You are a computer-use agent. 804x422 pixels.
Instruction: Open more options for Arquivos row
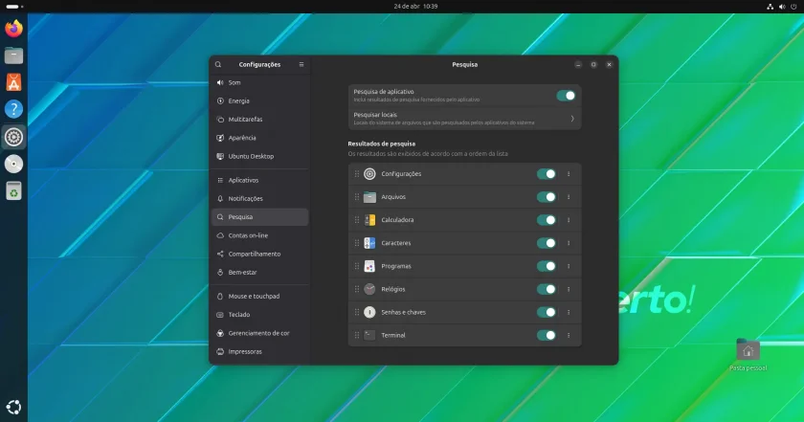click(x=569, y=197)
